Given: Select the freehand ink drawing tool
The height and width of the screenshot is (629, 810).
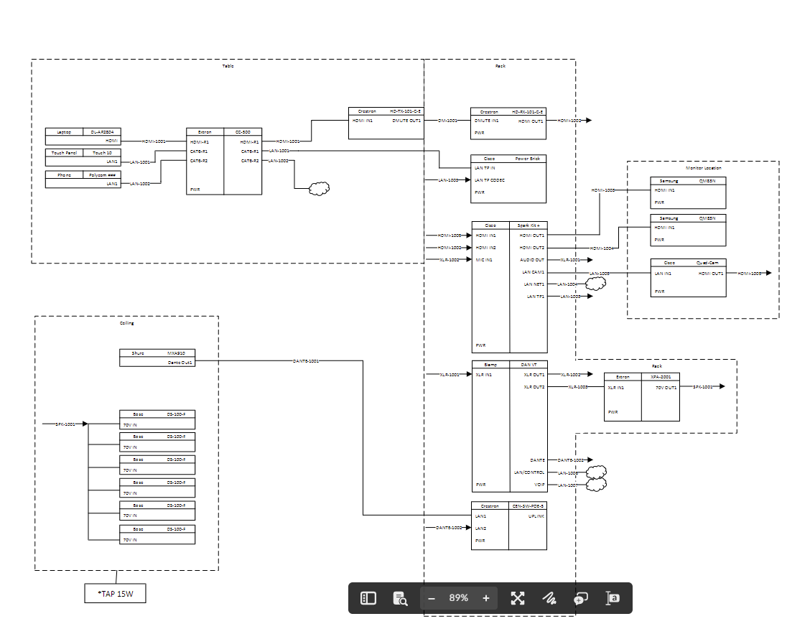Looking at the screenshot, I should tap(549, 597).
